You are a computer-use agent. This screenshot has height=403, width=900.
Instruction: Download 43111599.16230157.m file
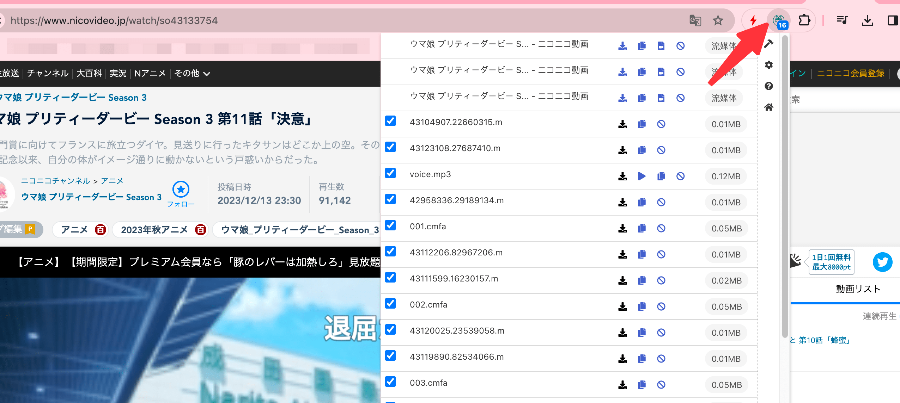click(x=622, y=280)
